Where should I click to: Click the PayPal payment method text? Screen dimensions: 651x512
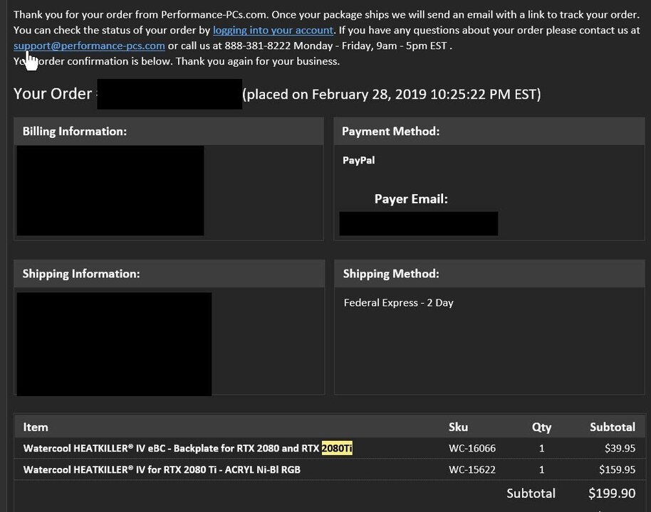coord(359,161)
